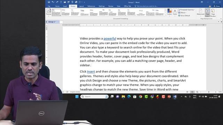Open the Office Tab ribbon tab
The image size is (223, 125).
coord(127,6)
